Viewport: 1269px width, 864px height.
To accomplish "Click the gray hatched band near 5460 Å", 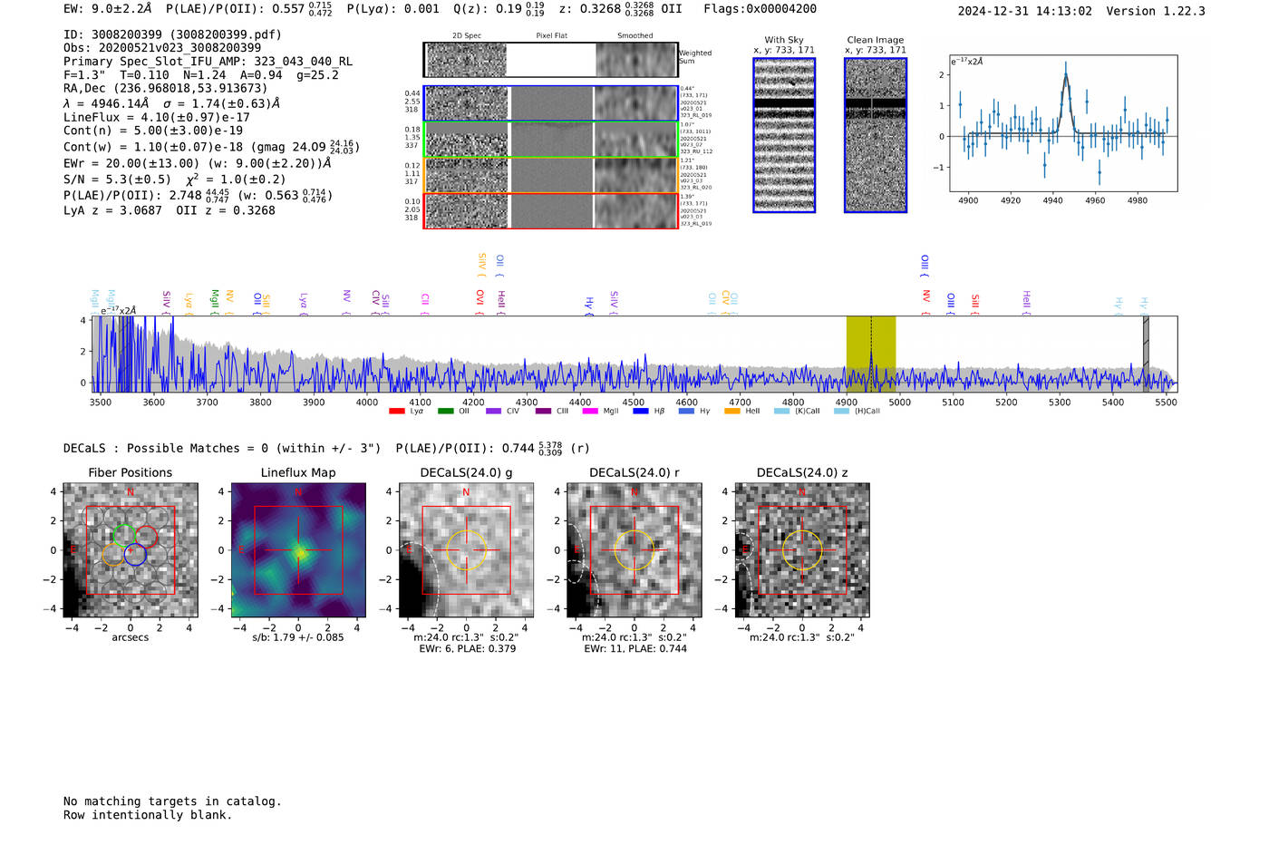I will coord(1146,354).
